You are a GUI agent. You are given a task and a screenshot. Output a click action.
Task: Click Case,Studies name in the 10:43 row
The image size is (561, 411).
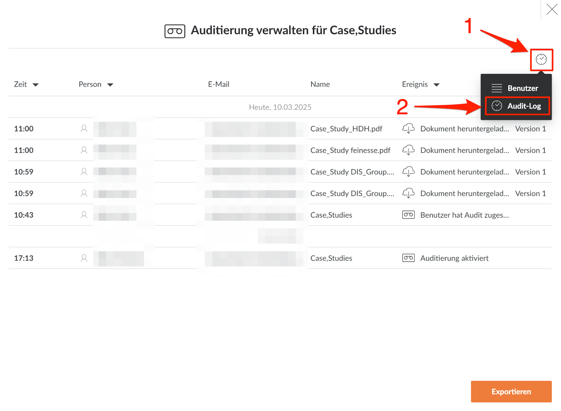pos(331,215)
